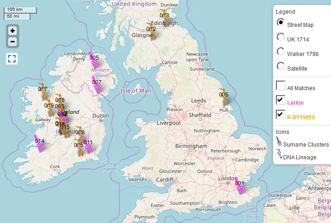Screen dimensions: 331x223
Task: Toggle the R-BY19819 layer checkbox
Action: click(x=281, y=115)
